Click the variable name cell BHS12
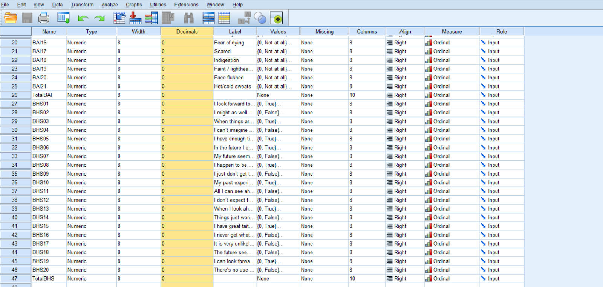The height and width of the screenshot is (287, 603). [x=49, y=200]
